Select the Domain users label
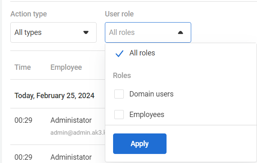This screenshot has height=163, width=257. [x=151, y=94]
